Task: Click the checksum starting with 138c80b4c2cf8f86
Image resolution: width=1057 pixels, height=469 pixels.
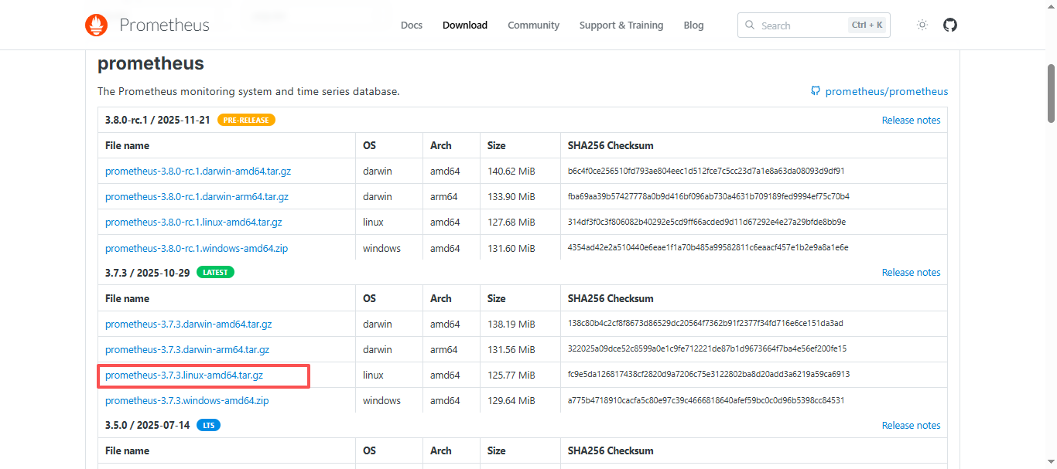Action: tap(705, 323)
